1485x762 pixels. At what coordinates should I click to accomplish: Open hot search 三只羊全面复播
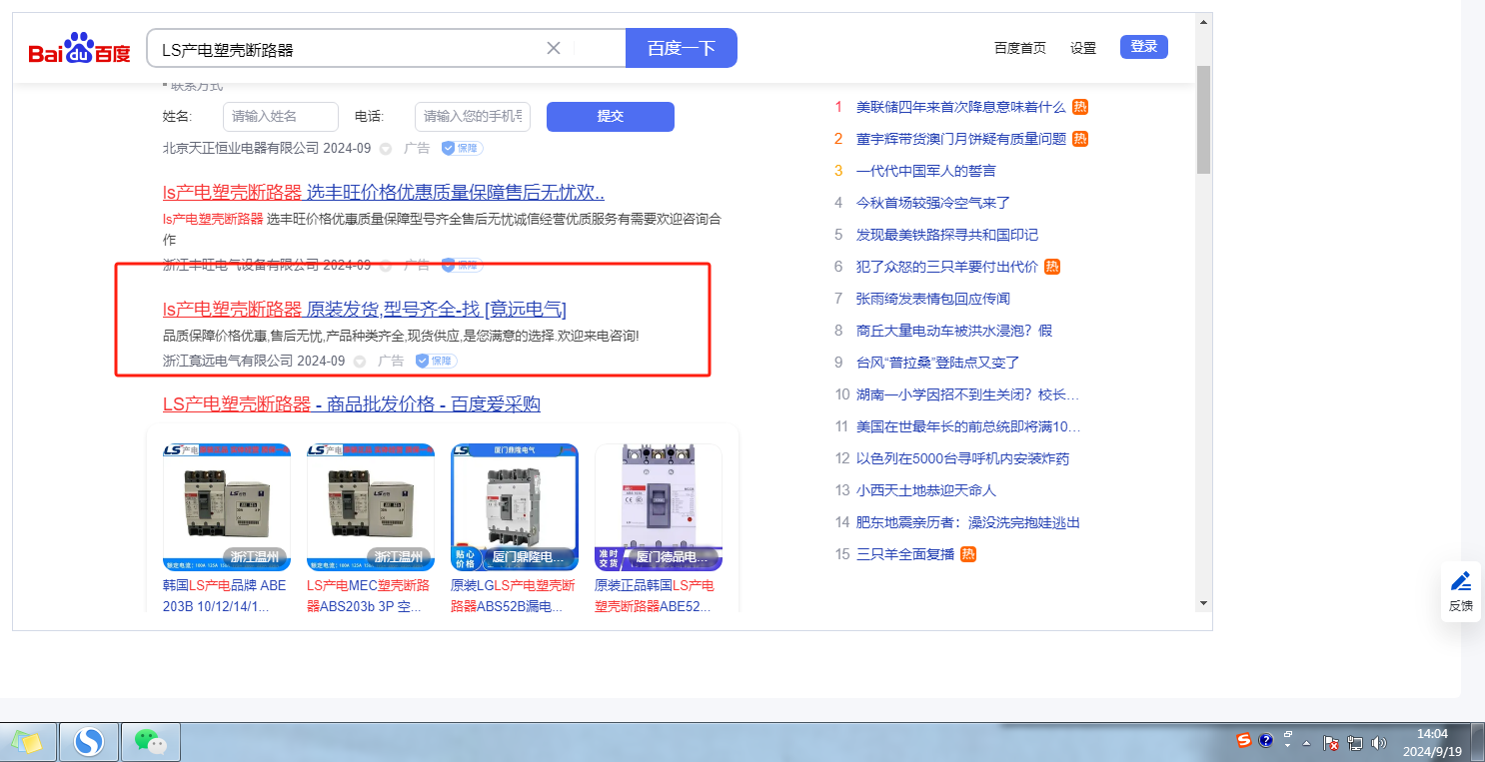pos(905,554)
